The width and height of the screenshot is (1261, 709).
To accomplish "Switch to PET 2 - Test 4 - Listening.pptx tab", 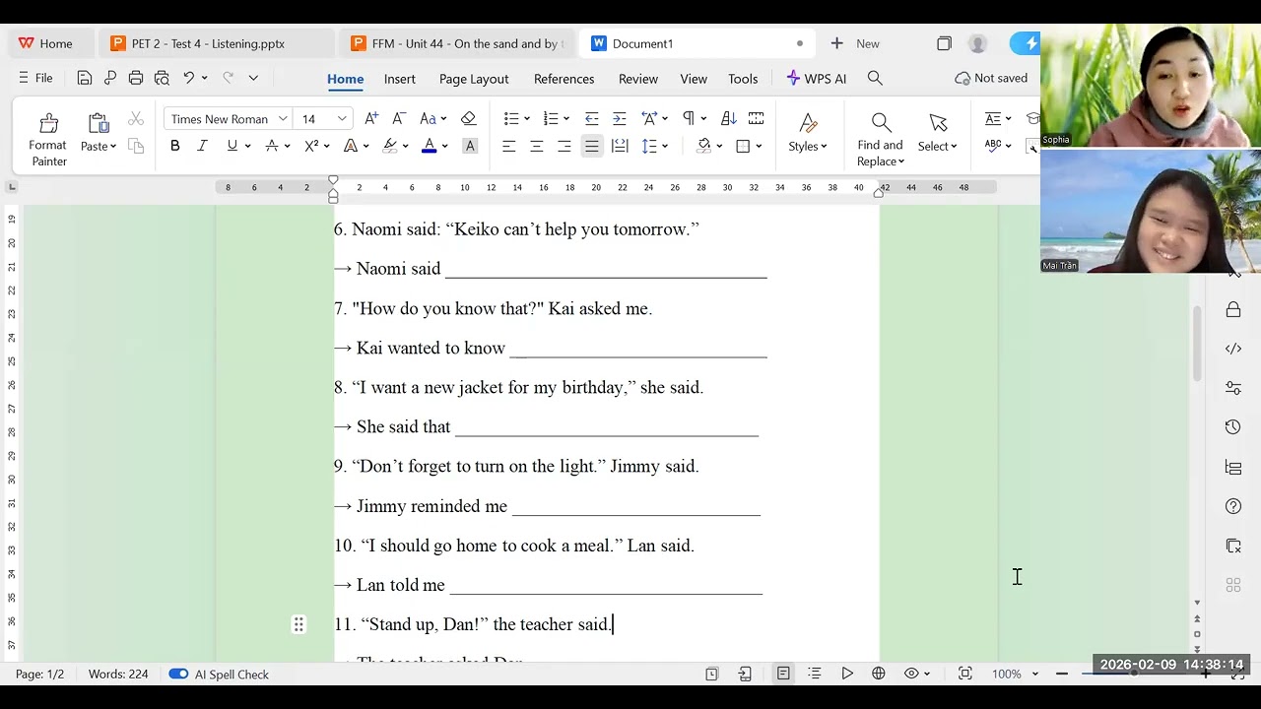I will (x=217, y=43).
